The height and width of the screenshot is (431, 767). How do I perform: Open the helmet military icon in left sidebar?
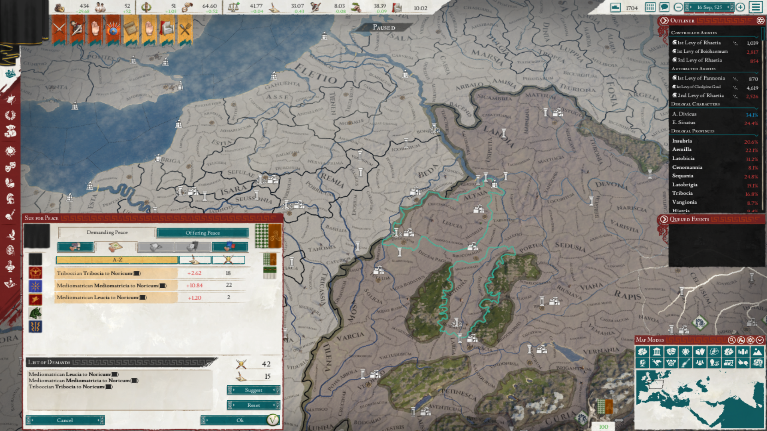coord(10,198)
